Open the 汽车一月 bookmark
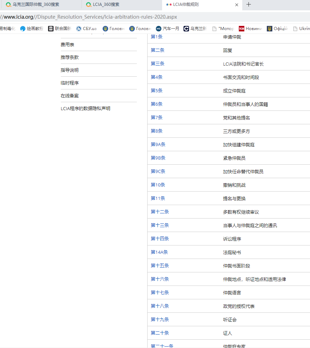 pos(168,29)
